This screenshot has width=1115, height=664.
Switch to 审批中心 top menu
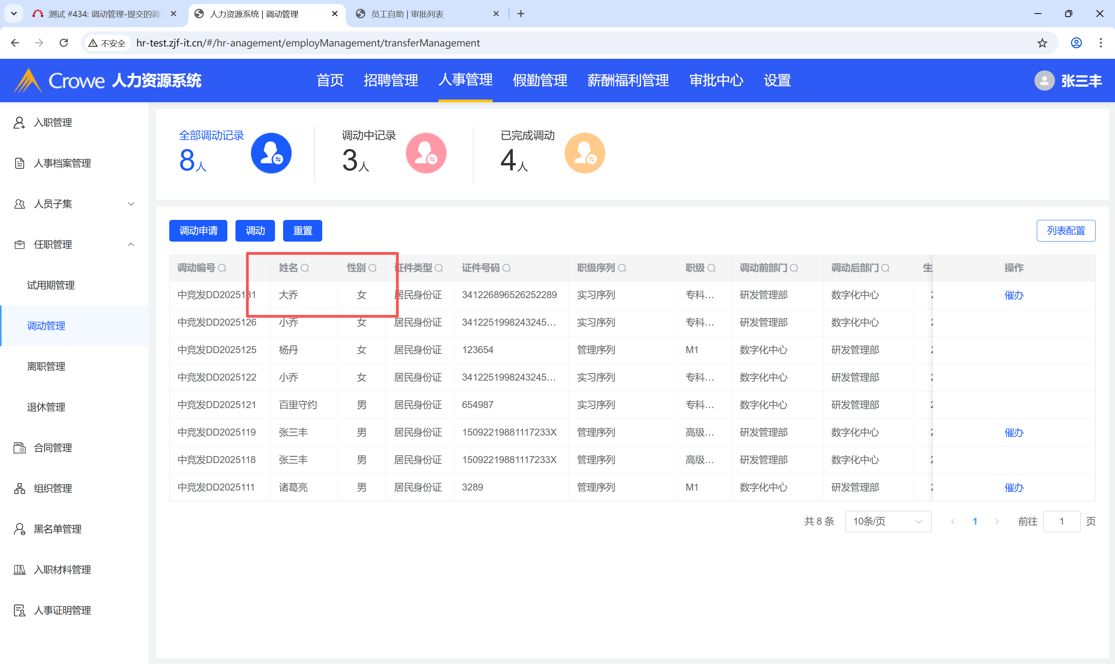[716, 81]
